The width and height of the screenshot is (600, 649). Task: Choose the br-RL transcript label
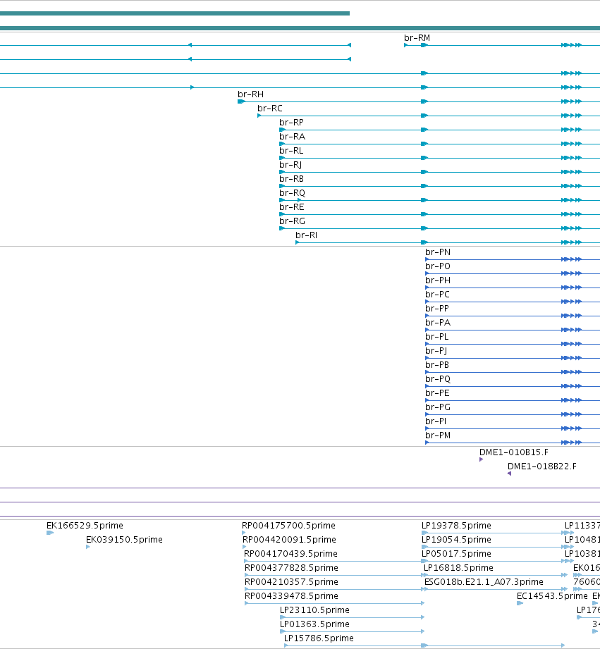291,150
